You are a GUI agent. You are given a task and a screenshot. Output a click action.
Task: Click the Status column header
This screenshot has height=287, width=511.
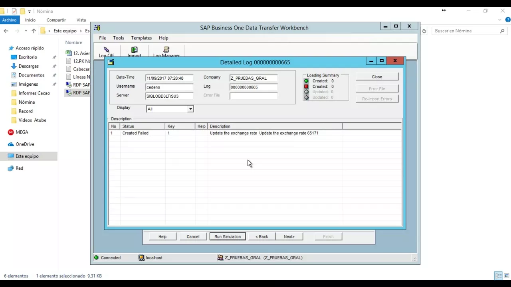pos(143,126)
